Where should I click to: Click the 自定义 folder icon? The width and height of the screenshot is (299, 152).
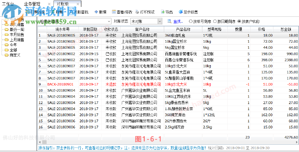coord(6,55)
